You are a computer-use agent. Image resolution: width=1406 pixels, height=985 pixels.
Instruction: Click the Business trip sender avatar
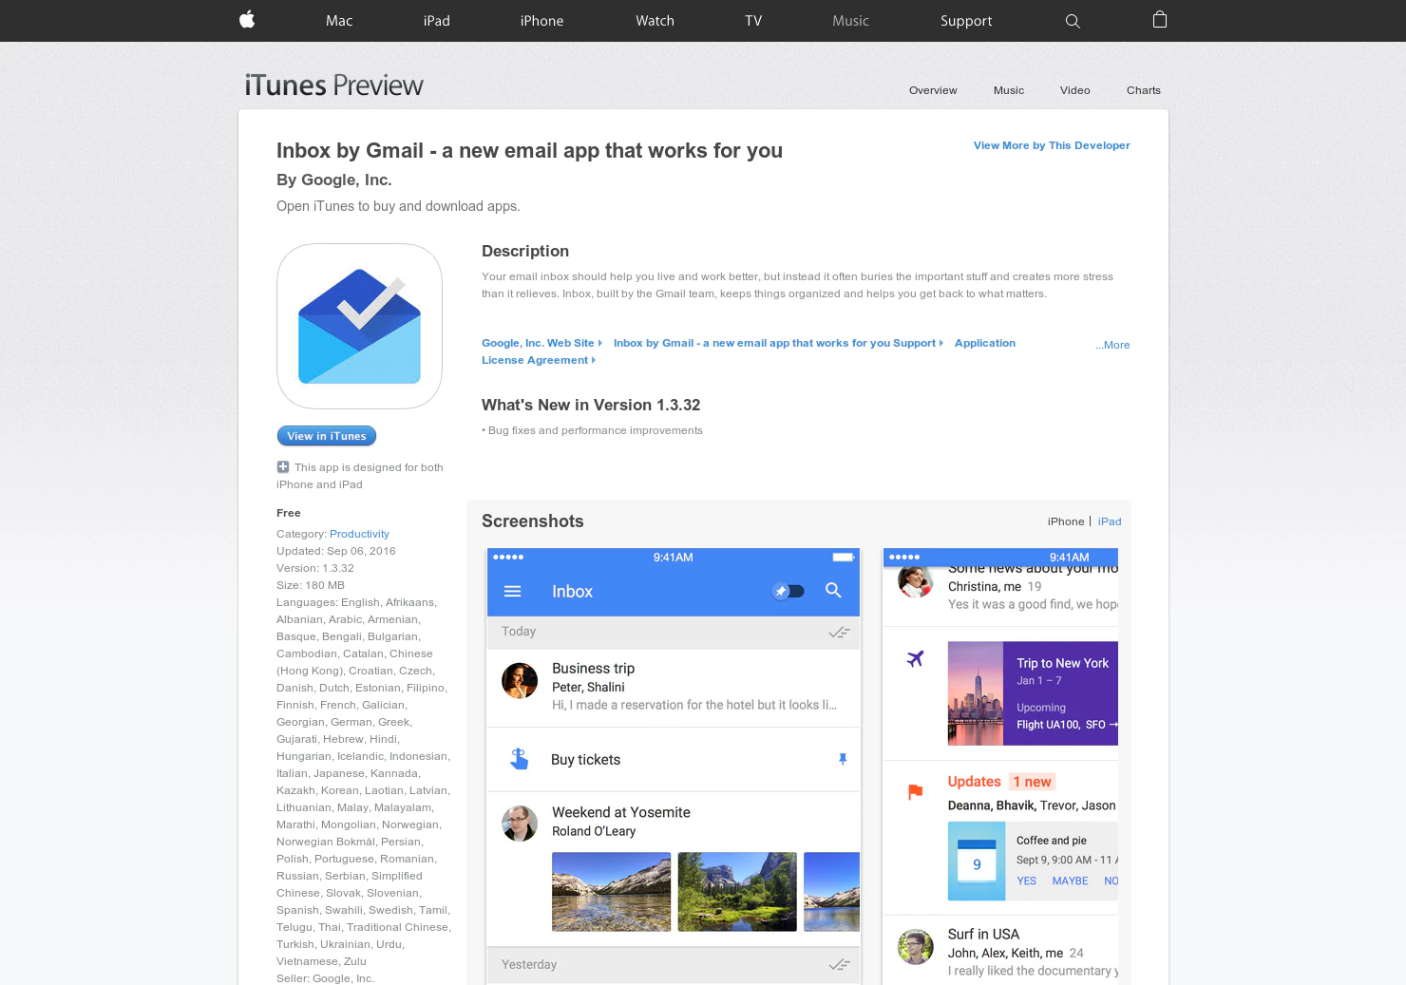click(x=520, y=681)
